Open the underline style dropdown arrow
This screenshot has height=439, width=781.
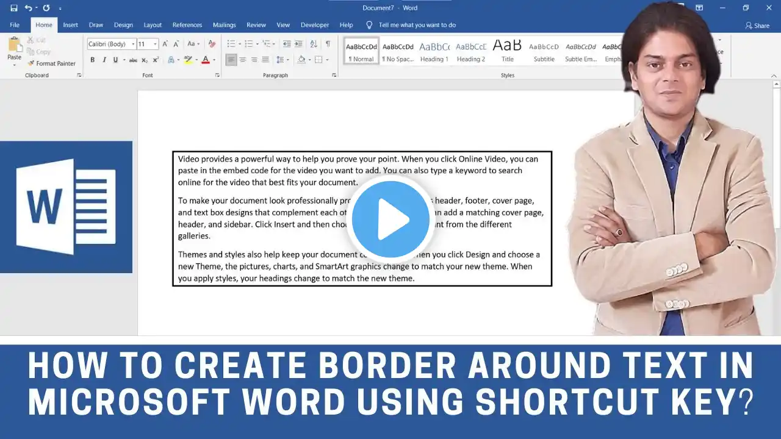click(x=123, y=60)
